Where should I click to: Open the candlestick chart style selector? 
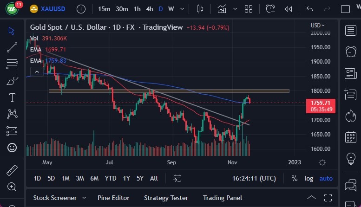point(200,9)
